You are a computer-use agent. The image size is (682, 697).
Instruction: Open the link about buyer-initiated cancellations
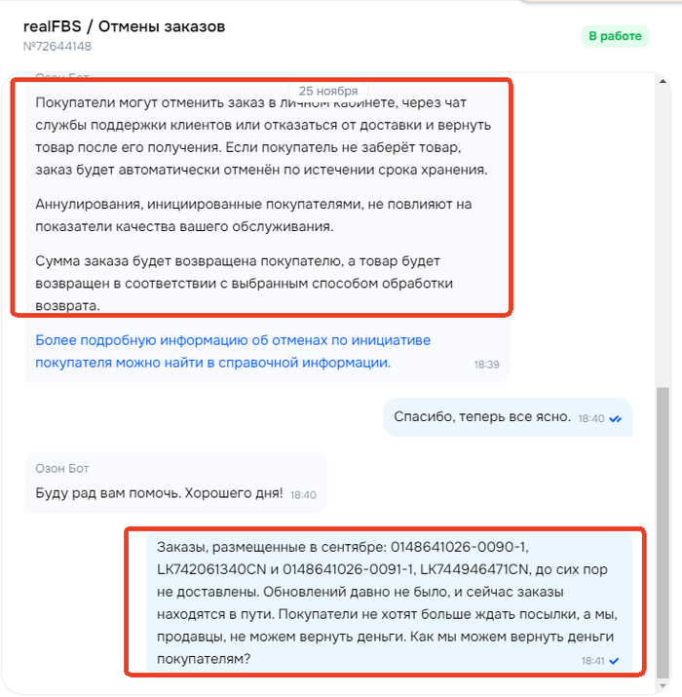click(x=232, y=351)
